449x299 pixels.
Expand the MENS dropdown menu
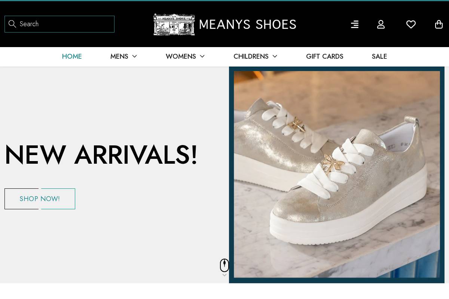pos(123,56)
